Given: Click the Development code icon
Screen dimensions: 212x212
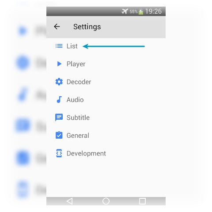Looking at the screenshot, I should [59, 153].
